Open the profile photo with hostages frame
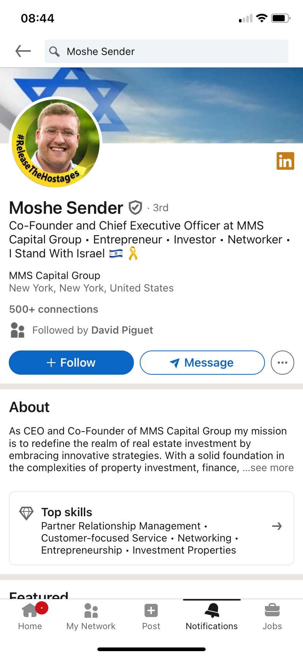This screenshot has height=657, width=303. 56,143
